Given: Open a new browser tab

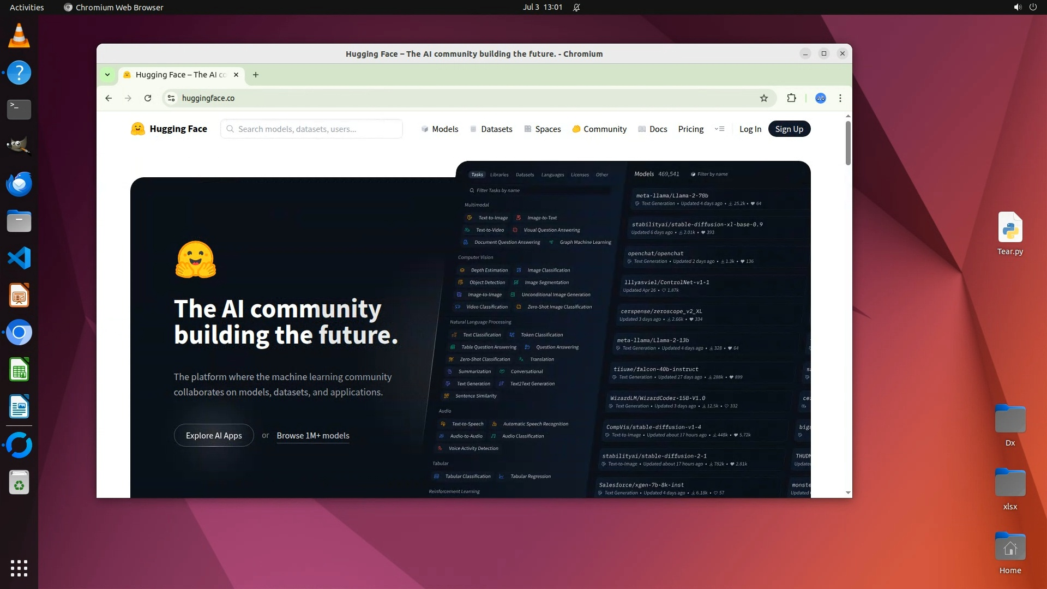Looking at the screenshot, I should coord(256,75).
